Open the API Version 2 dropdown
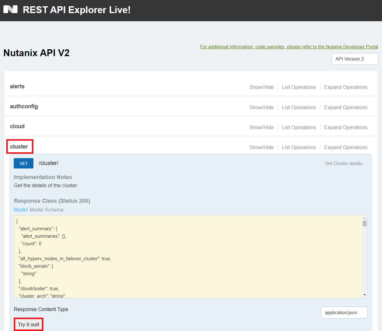This screenshot has width=382, height=331. [x=355, y=59]
